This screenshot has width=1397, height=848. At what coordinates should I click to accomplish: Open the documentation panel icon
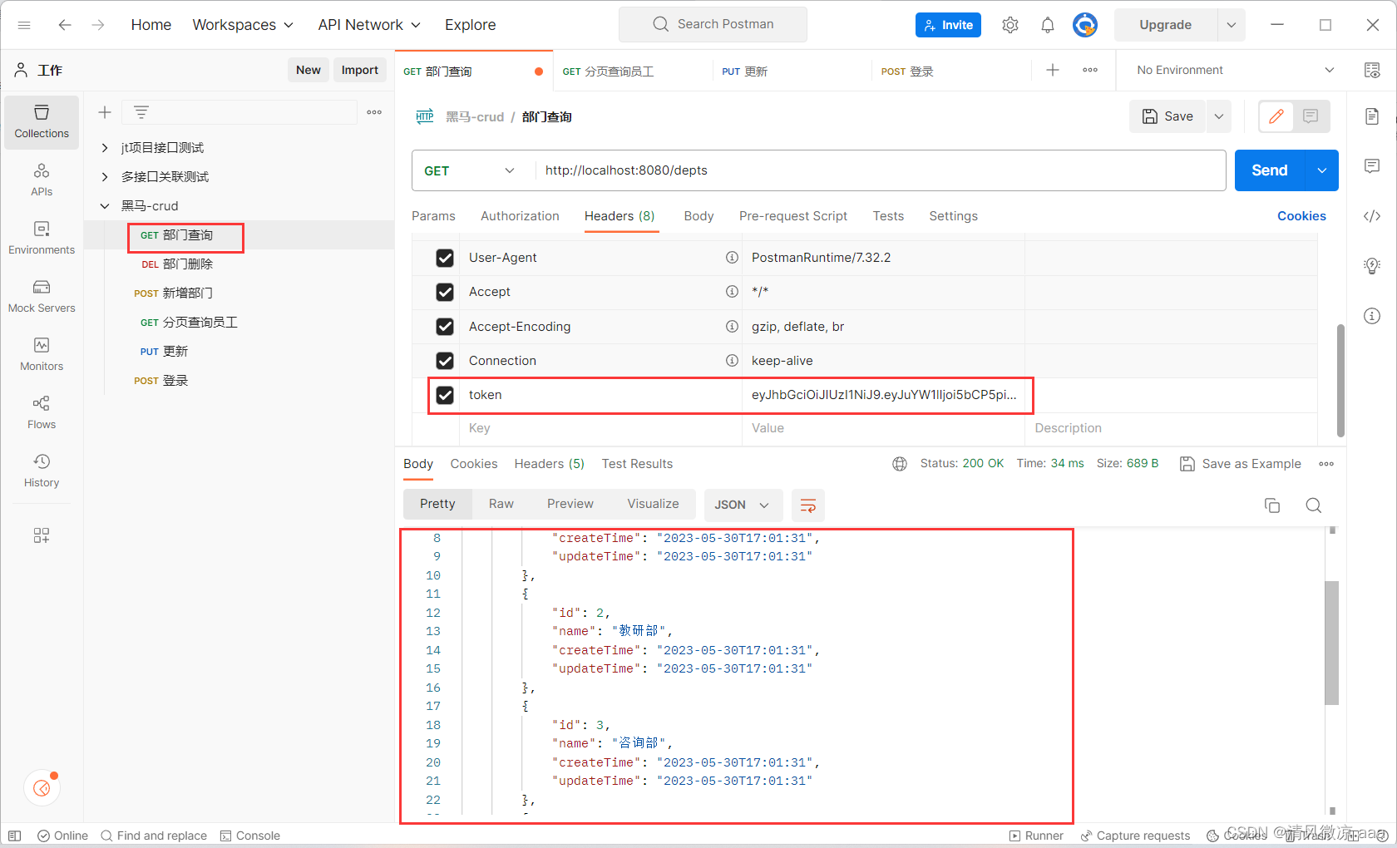[x=1372, y=116]
